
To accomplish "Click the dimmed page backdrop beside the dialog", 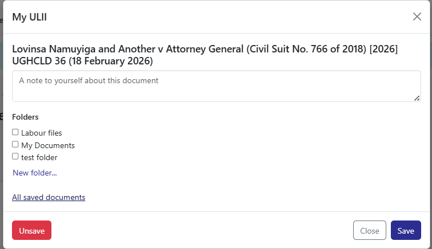I will (2, 114).
